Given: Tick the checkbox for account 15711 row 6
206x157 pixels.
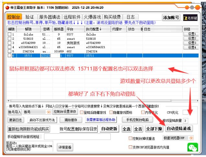Looking at the screenshot, I should [x=9, y=56].
